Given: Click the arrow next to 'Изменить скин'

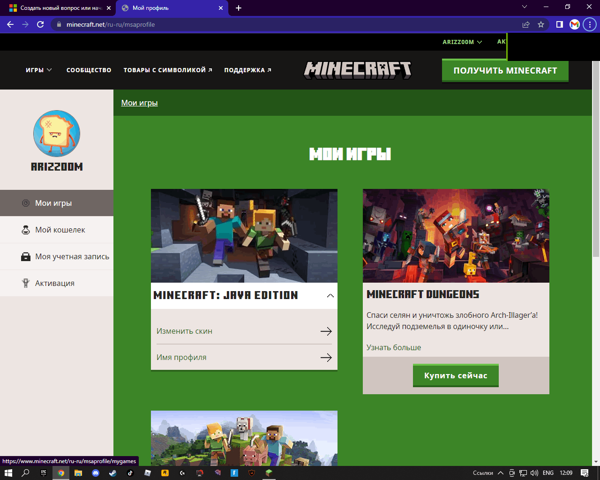Looking at the screenshot, I should (326, 331).
